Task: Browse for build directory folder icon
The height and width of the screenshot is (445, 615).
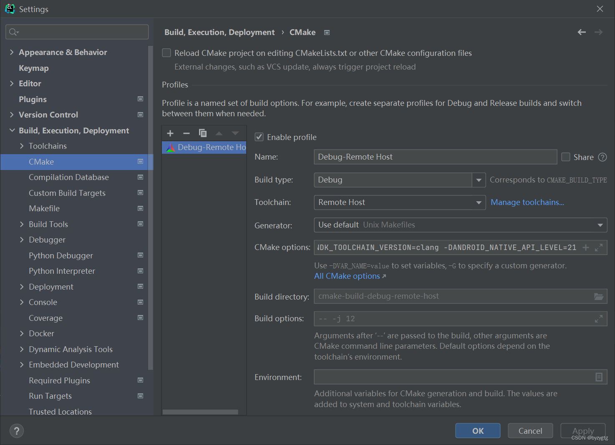Action: 599,296
